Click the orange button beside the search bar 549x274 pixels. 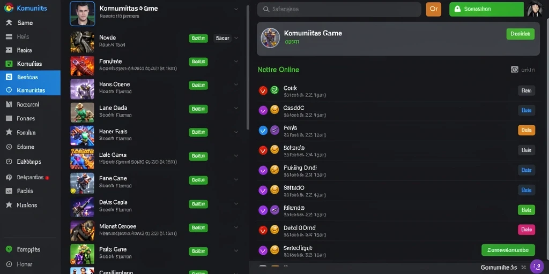tap(433, 10)
